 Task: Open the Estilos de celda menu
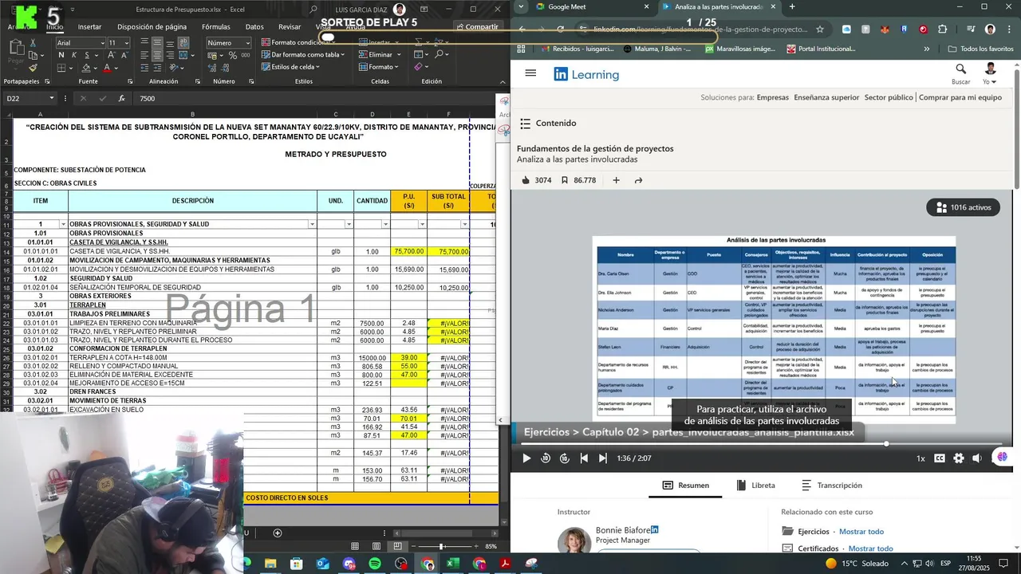pos(292,67)
